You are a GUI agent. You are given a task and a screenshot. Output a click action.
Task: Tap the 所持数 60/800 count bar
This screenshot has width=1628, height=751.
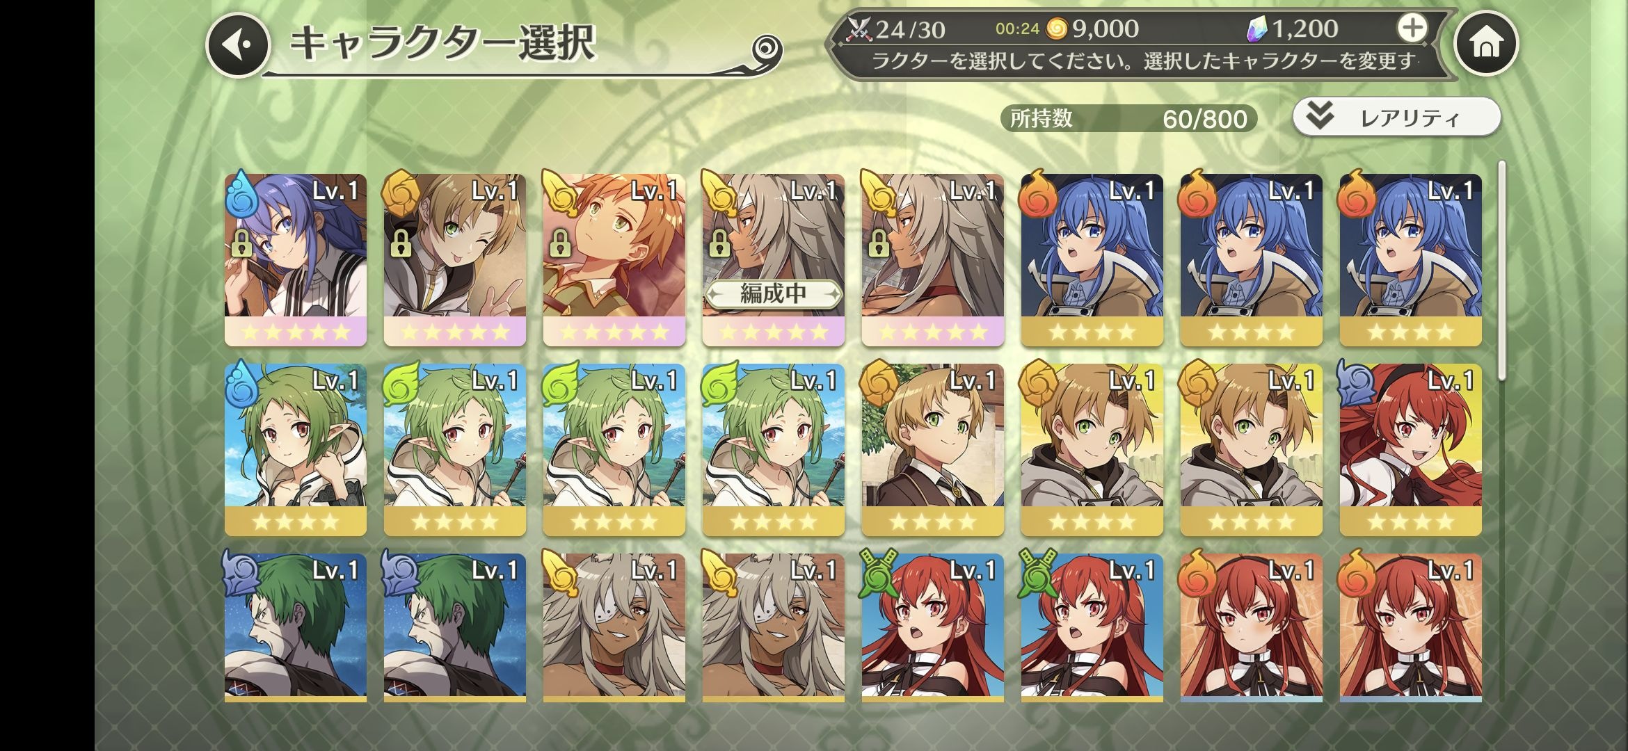tap(1128, 118)
